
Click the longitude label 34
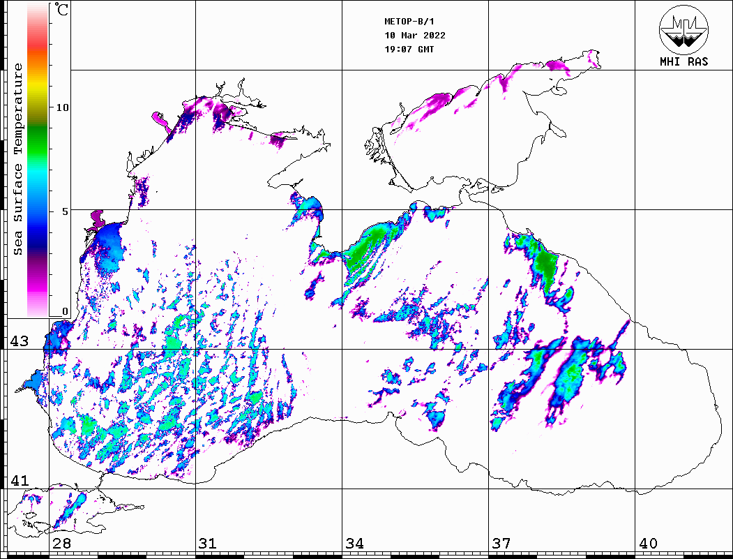[354, 544]
